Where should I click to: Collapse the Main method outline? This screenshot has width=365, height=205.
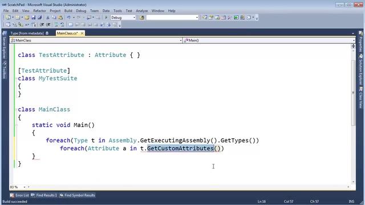[x=17, y=125]
